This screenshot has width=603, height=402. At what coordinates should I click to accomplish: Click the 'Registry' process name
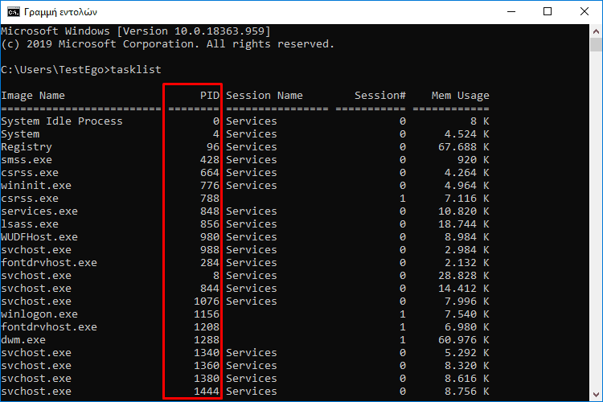(x=27, y=147)
